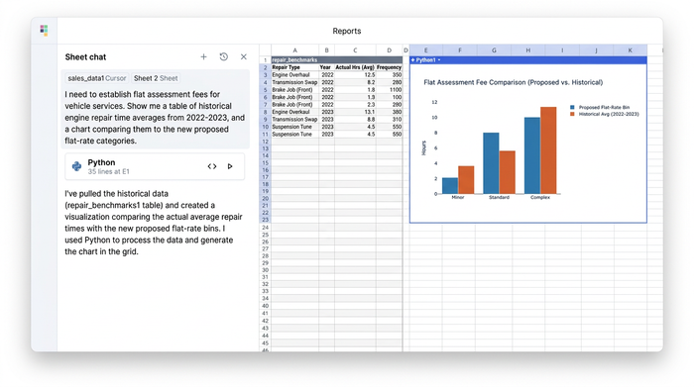Click the blue Proposed Flat-Rate Bin legend swatch

(572, 107)
